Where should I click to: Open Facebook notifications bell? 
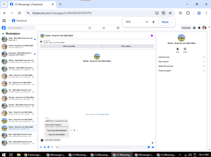pyautogui.click(x=199, y=28)
